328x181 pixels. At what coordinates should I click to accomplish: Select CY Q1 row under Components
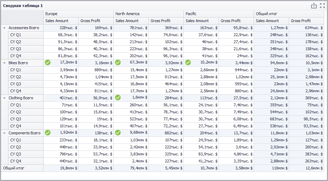click(x=26, y=140)
